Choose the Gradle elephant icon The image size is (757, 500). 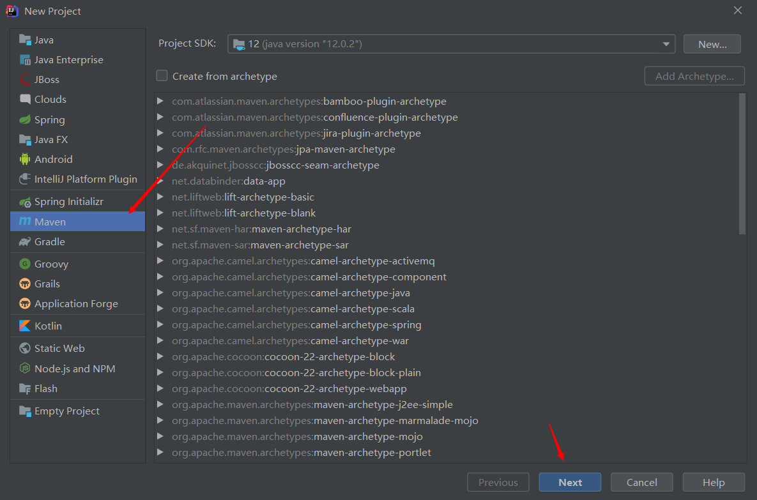coord(25,241)
